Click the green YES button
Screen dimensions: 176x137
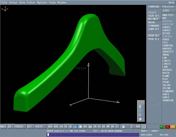[x=162, y=127]
